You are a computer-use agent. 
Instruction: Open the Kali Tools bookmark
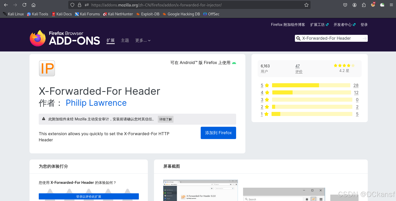(x=38, y=14)
